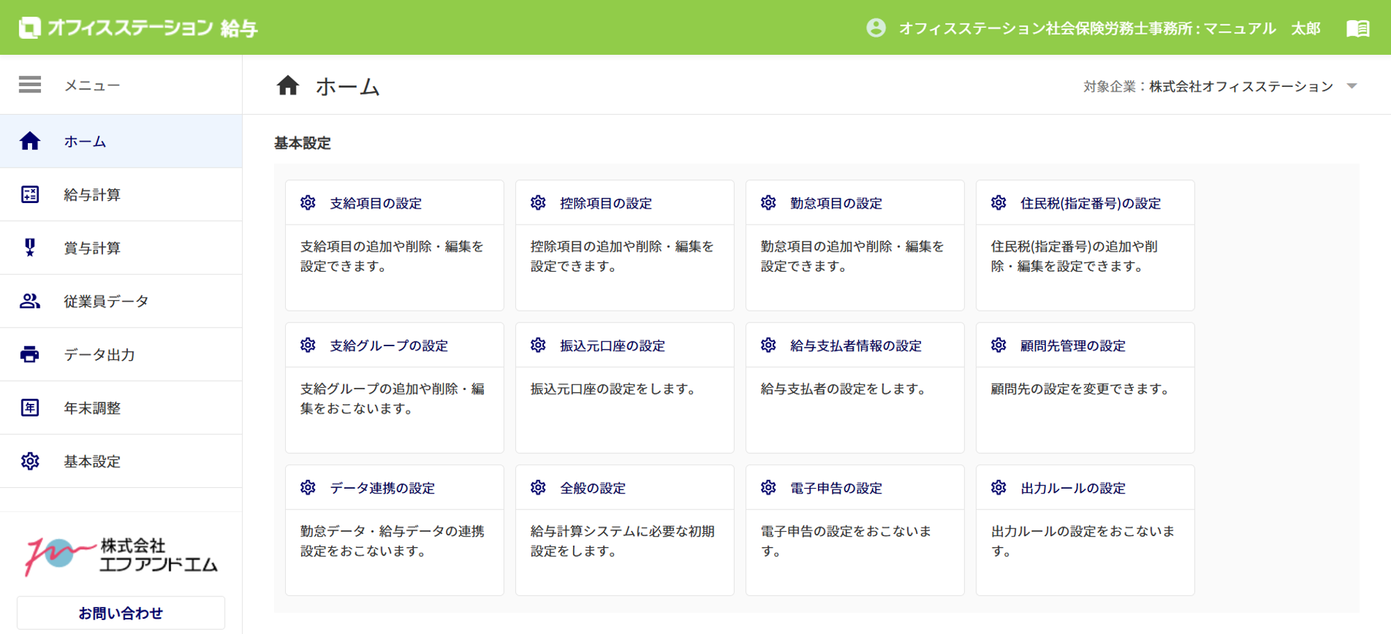The image size is (1391, 634).
Task: Click the home icon next to the ホーム title
Action: [x=288, y=86]
